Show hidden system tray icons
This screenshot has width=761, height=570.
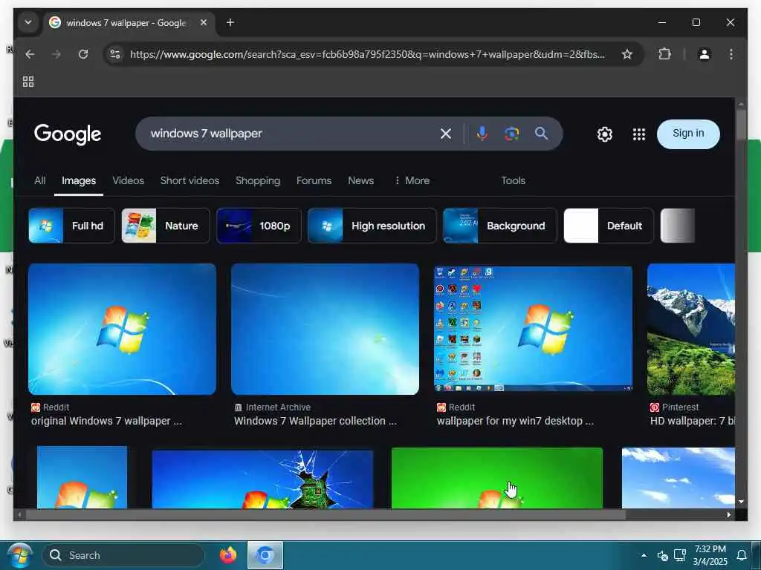click(x=644, y=555)
